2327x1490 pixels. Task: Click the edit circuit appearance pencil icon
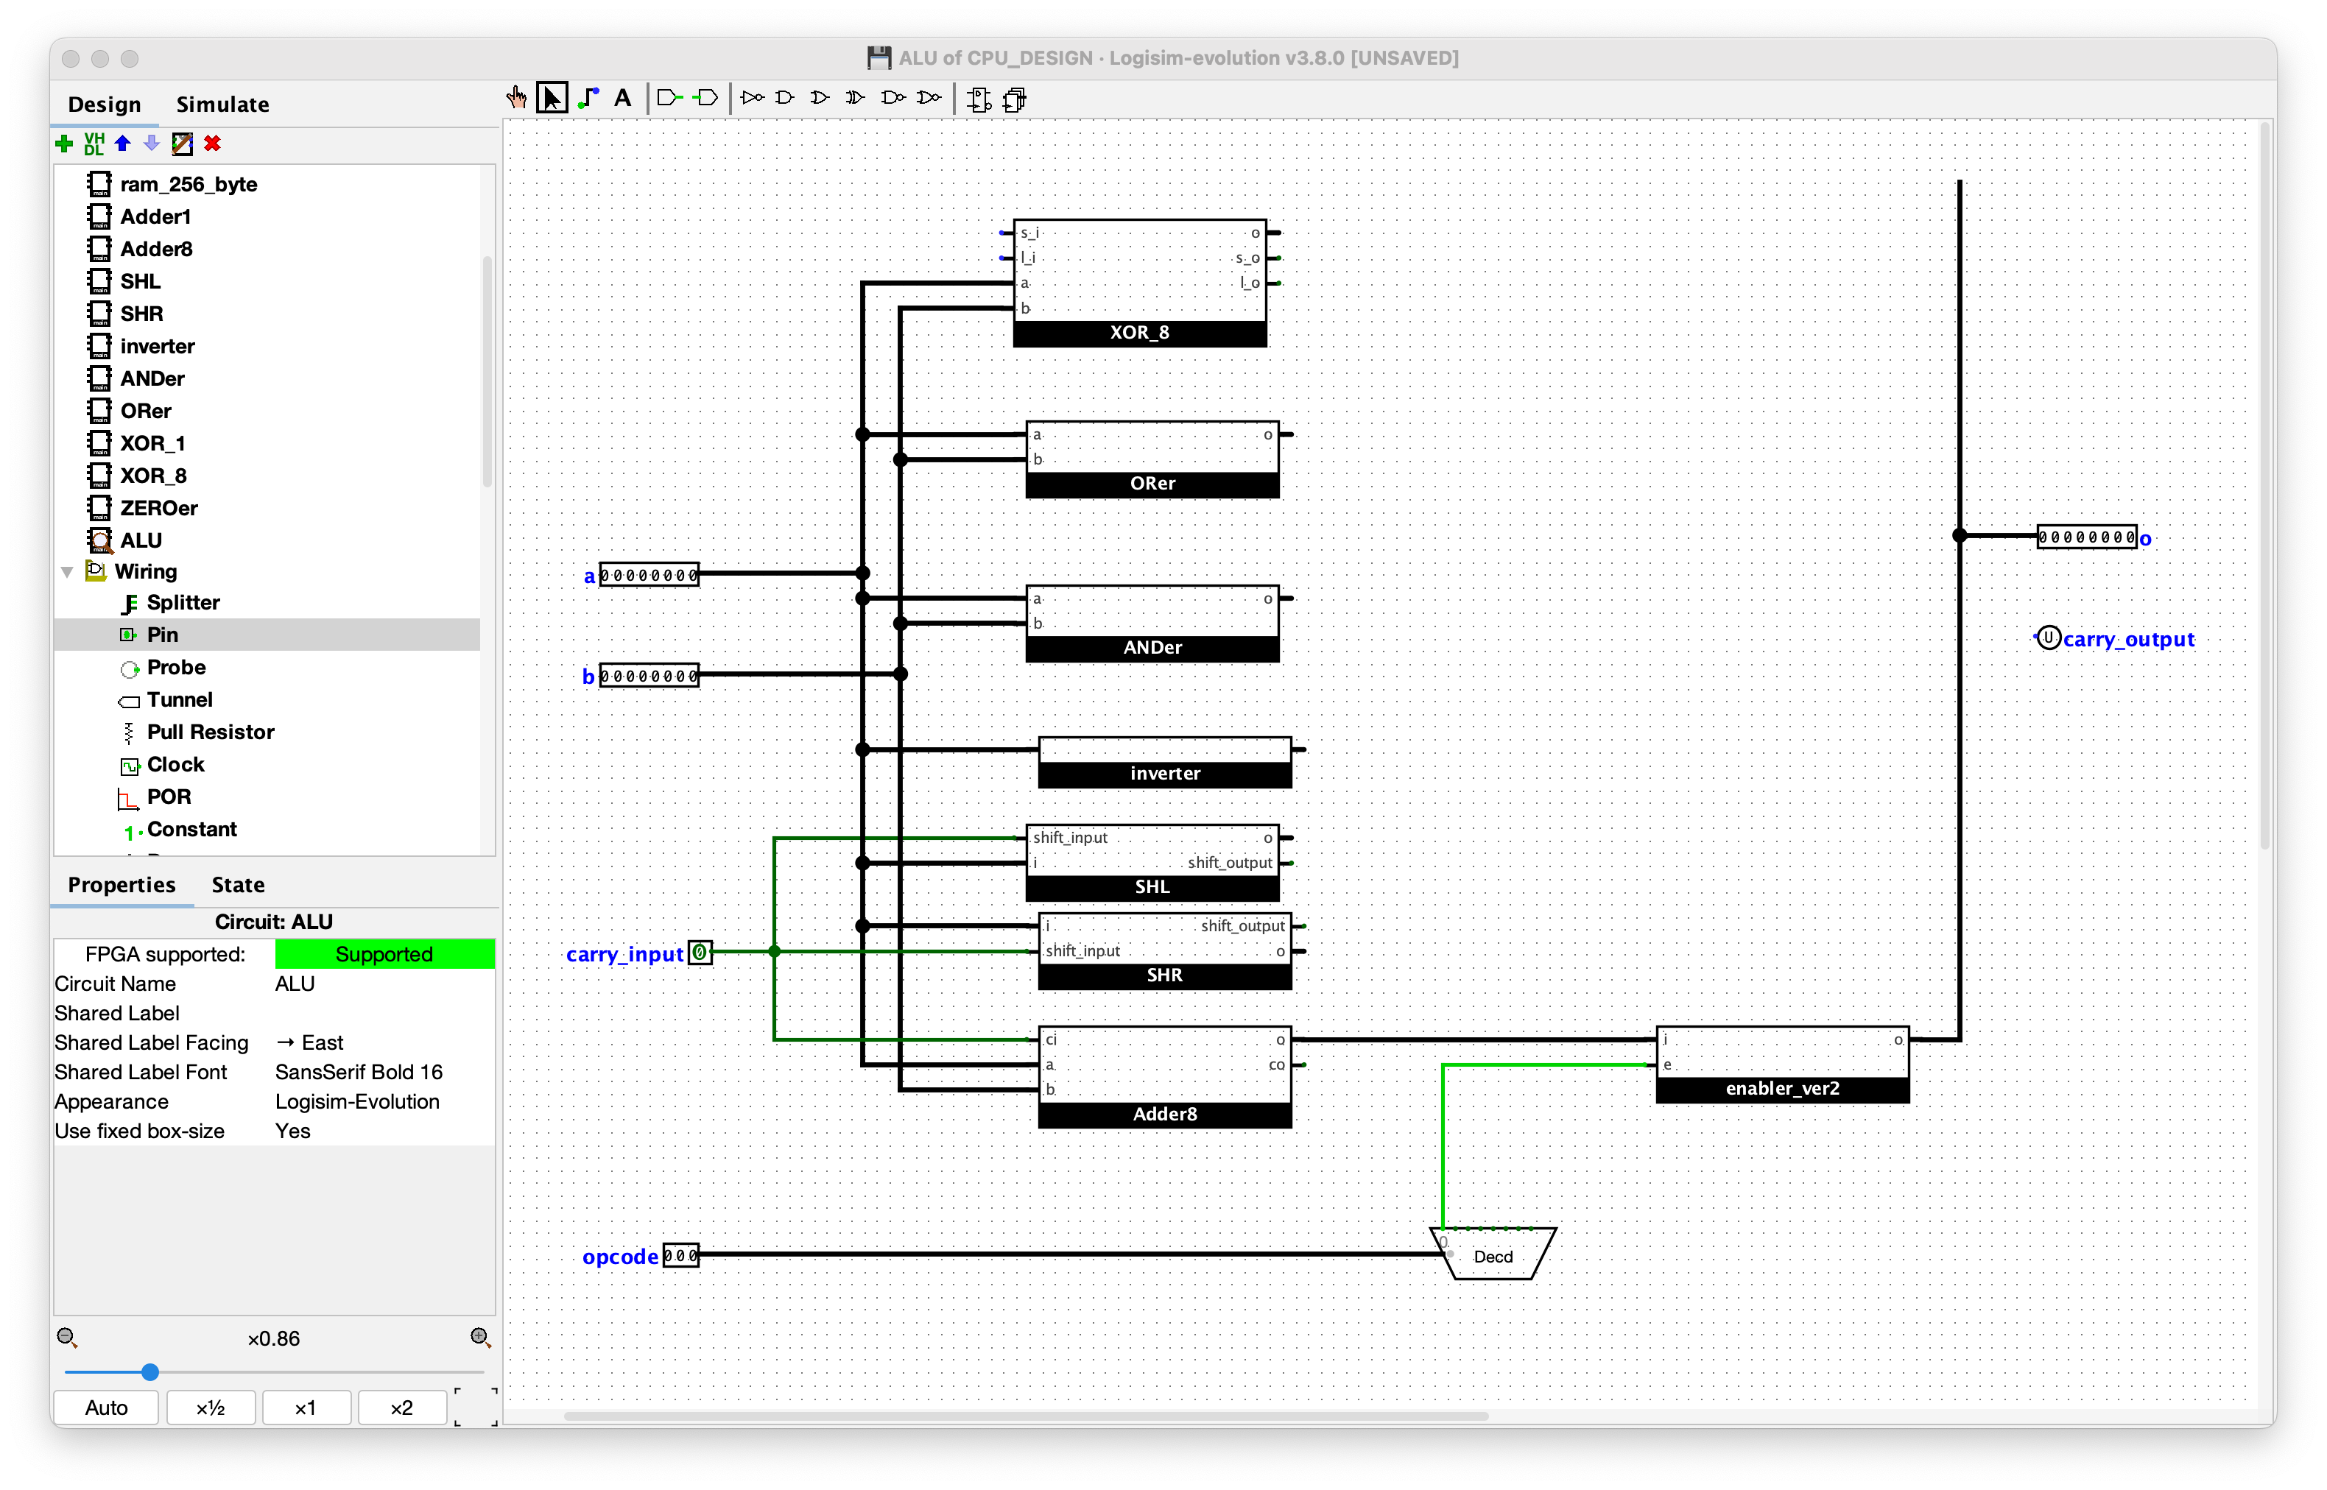[x=182, y=144]
